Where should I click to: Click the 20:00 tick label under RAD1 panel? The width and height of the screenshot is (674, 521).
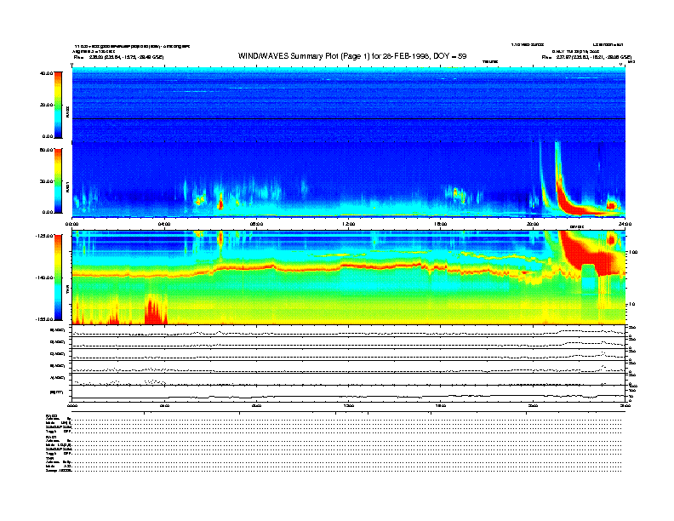[x=533, y=224]
